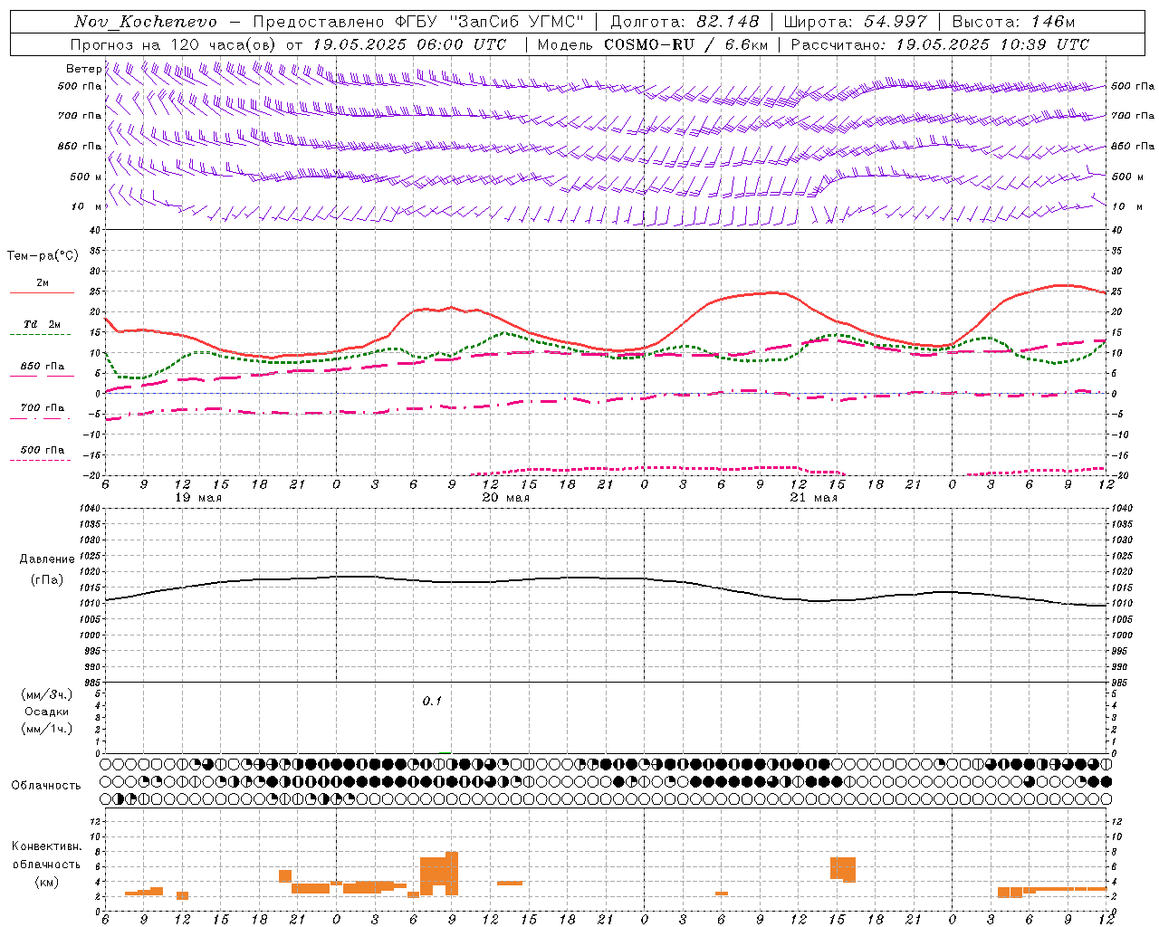Viewport: 1159px width, 927px height.
Task: Click the station name Nov_Kochenevo
Action: click(x=146, y=22)
